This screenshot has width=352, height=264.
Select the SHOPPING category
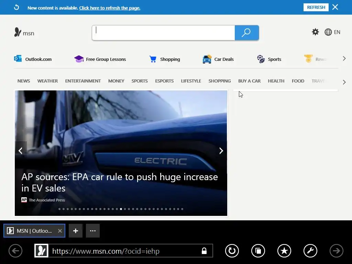[x=220, y=81]
